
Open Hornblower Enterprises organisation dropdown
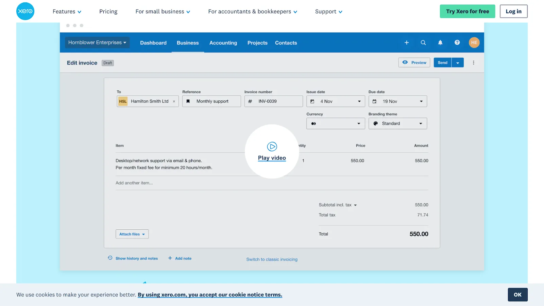click(97, 42)
